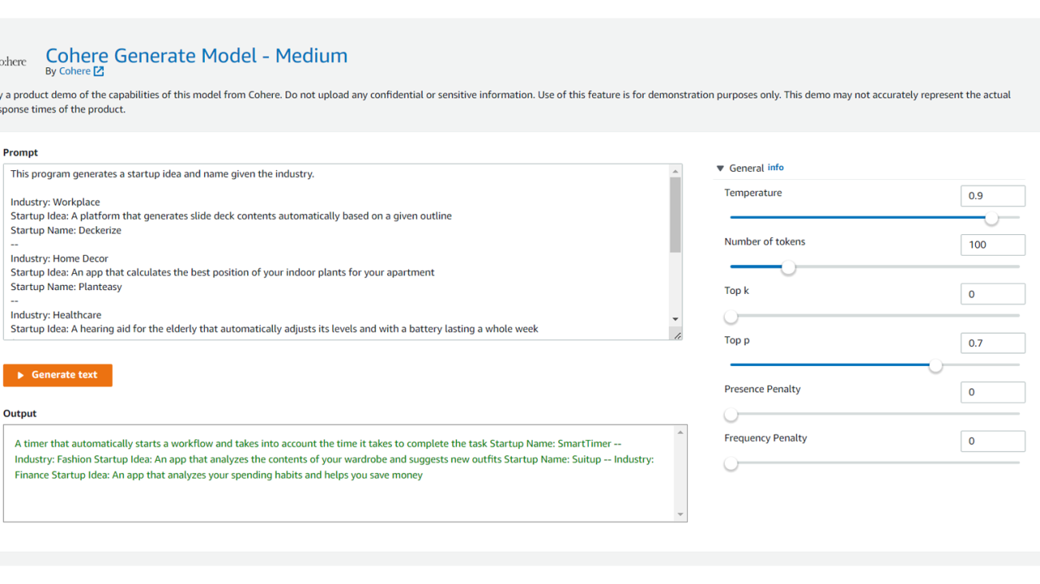
Task: Click the Generate text button
Action: (58, 375)
